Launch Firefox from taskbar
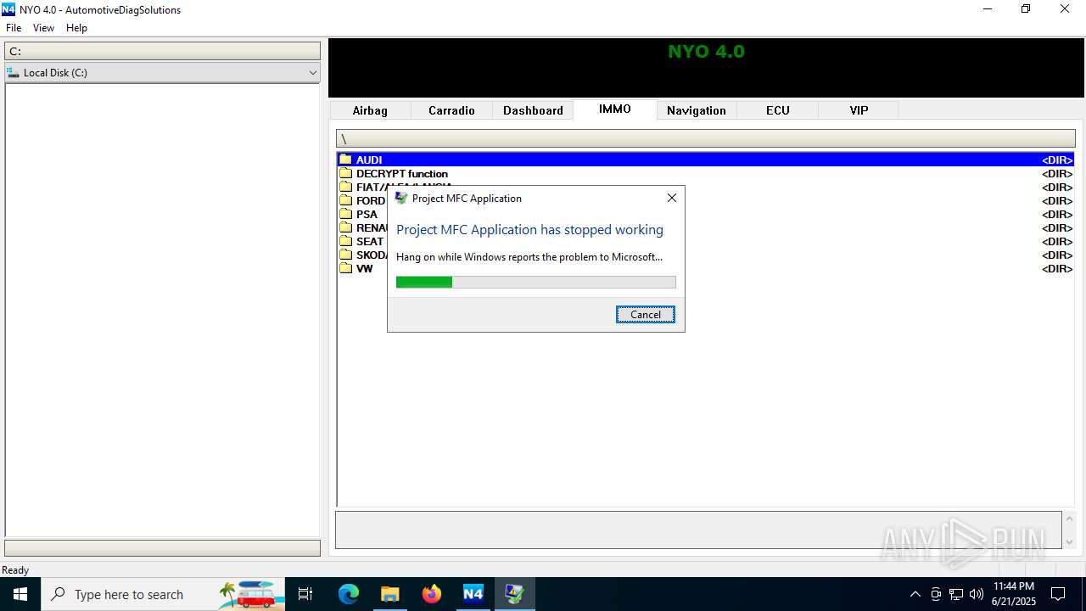Screen dimensions: 1086x611 pos(431,594)
